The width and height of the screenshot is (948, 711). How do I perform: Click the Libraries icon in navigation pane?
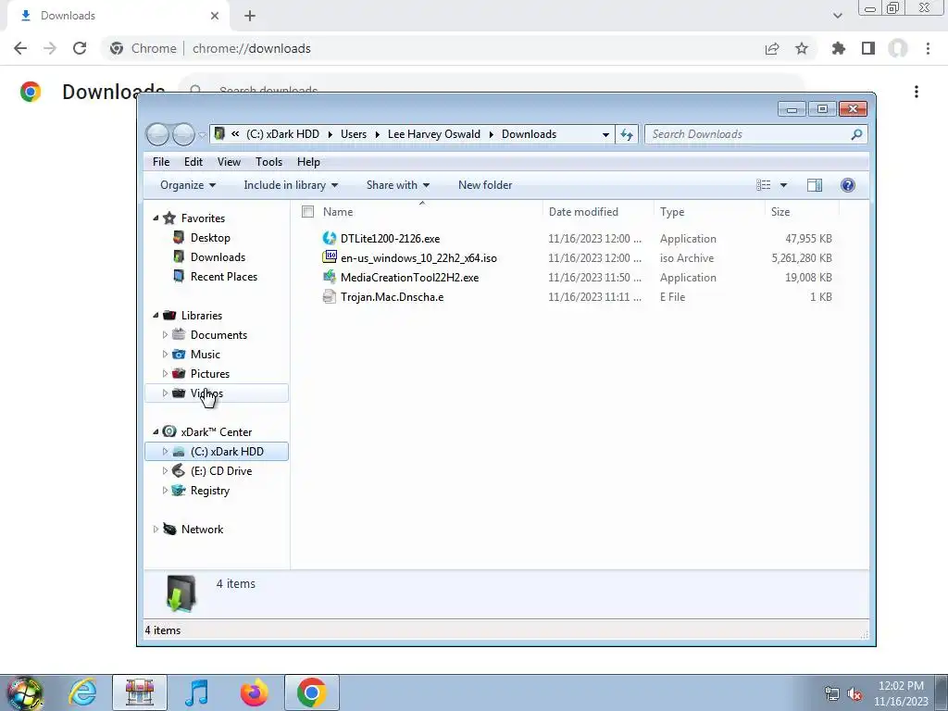(169, 315)
